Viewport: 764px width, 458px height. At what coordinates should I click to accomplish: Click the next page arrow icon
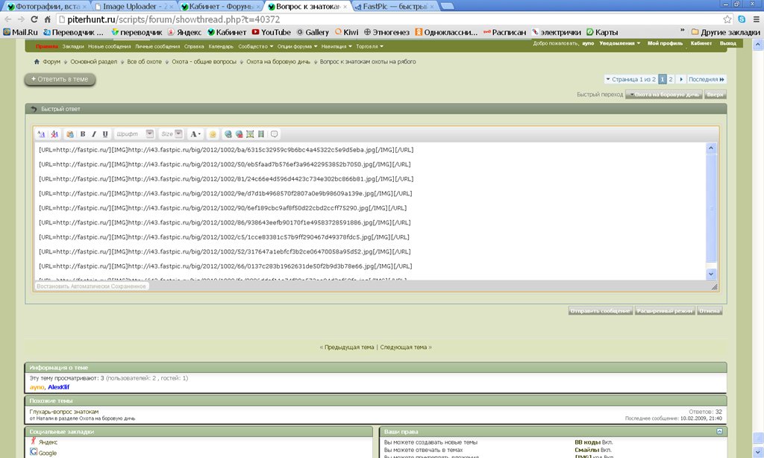point(681,79)
